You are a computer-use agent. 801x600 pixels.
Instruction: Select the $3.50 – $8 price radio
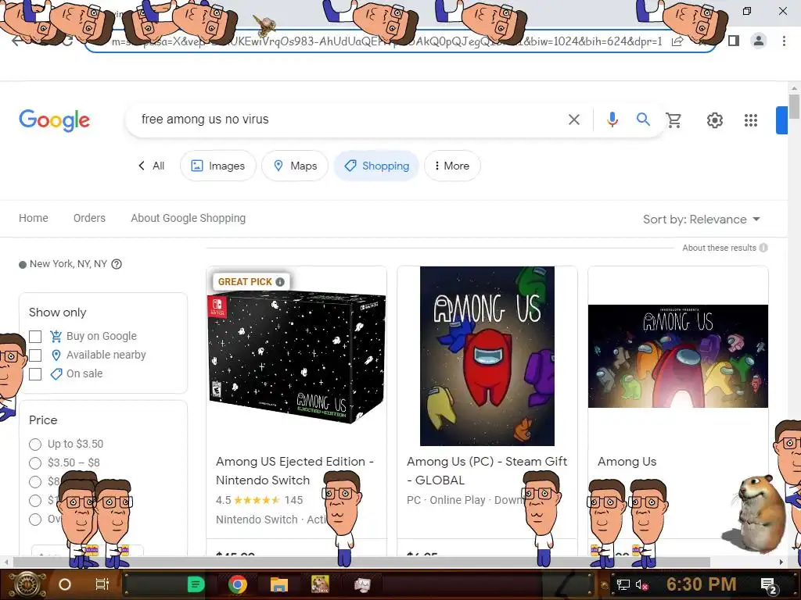click(35, 463)
